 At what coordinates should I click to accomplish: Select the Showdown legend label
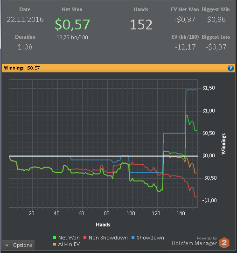(150, 238)
